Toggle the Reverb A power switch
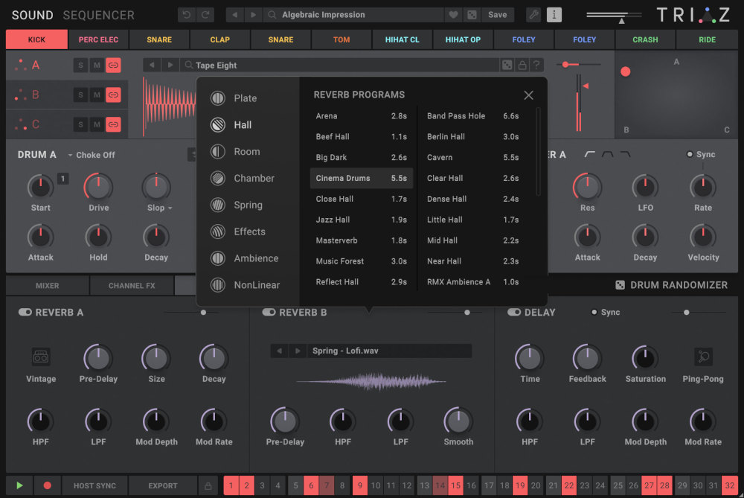The image size is (744, 498). 25,313
